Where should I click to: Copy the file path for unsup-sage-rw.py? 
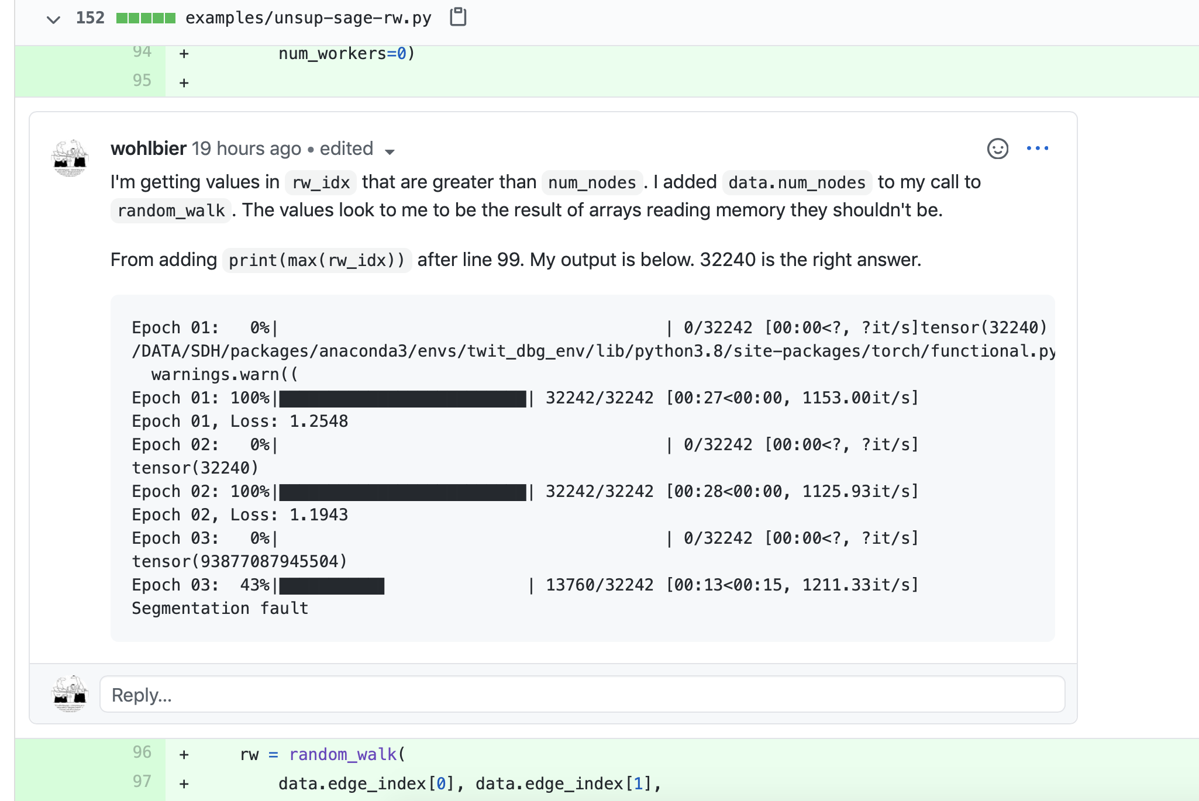click(x=459, y=18)
